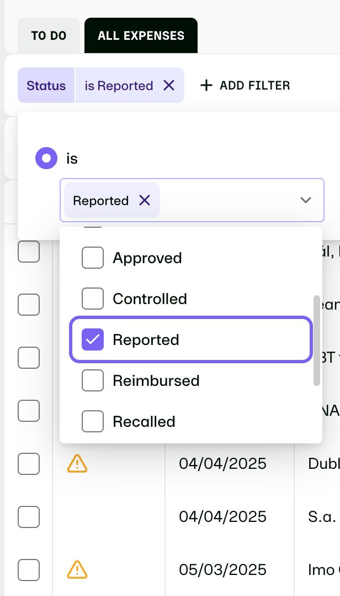Screen dimensions: 340x596
Task: Switch to the TO DO tab
Action: point(49,35)
